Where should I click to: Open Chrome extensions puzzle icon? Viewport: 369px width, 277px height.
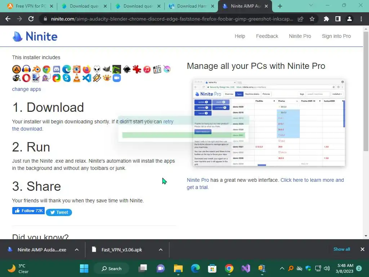pos(326,19)
